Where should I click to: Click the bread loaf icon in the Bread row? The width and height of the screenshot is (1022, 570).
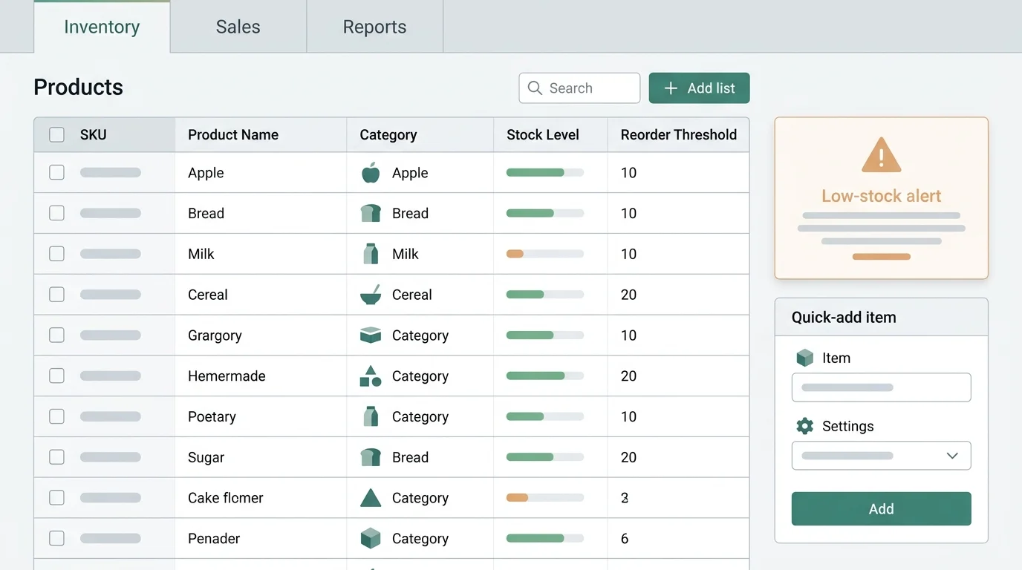371,214
